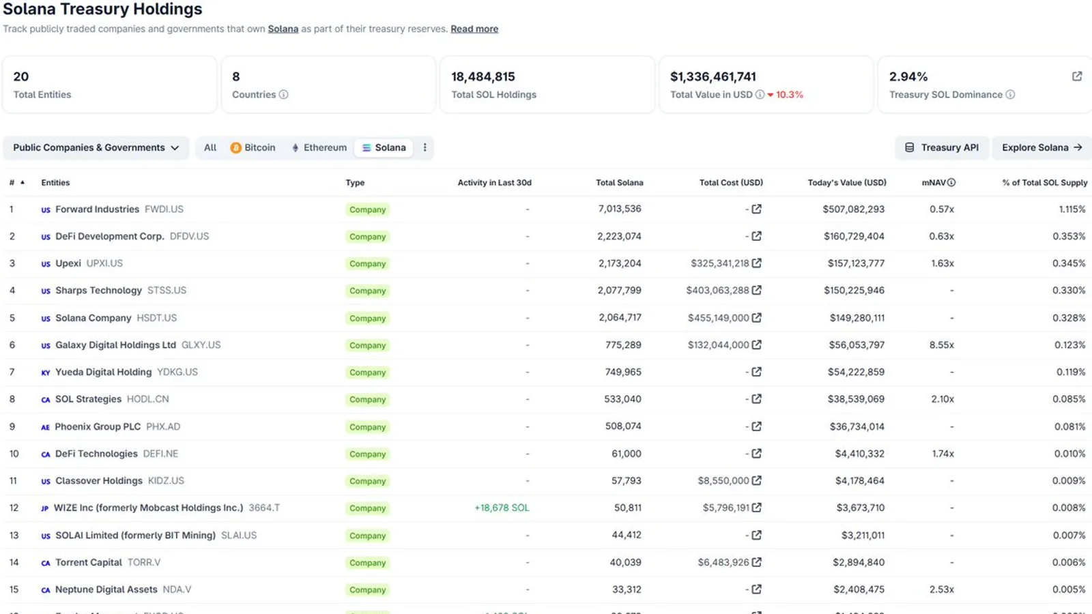Open cost source link for SOL Strategies
This screenshot has height=614, width=1092.
[x=756, y=399]
